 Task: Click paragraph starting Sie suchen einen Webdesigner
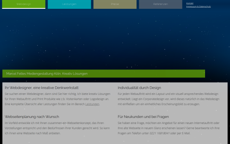(x=58, y=99)
